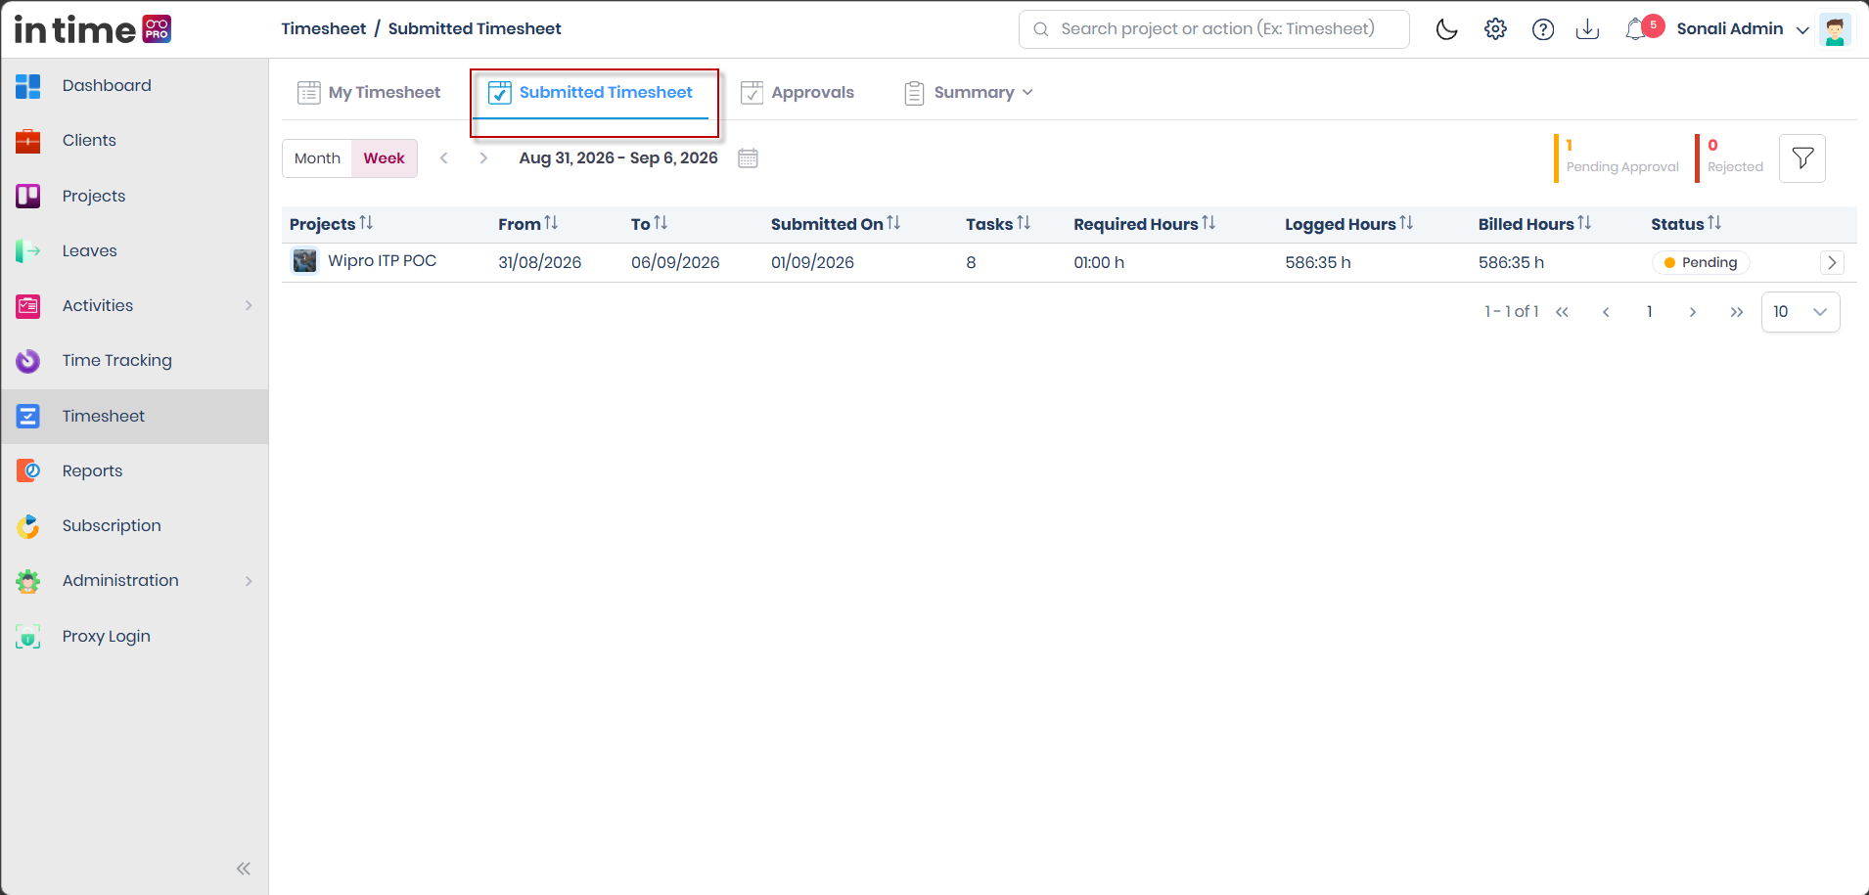The width and height of the screenshot is (1869, 895).
Task: Open Administration in the sidebar
Action: coord(134,580)
